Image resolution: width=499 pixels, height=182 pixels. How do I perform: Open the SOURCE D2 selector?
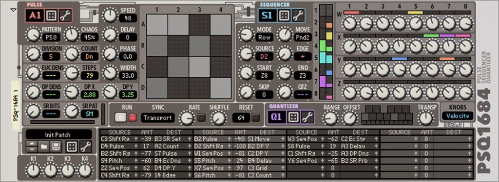tap(264, 56)
